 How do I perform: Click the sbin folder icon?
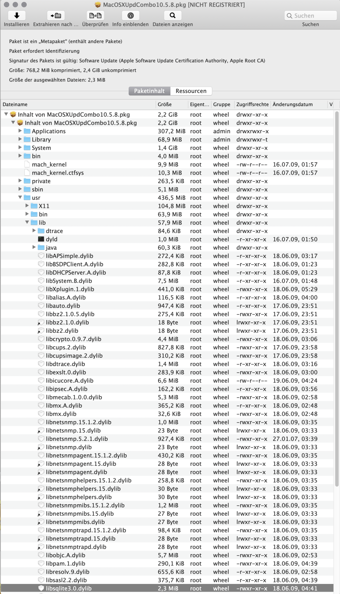27,189
